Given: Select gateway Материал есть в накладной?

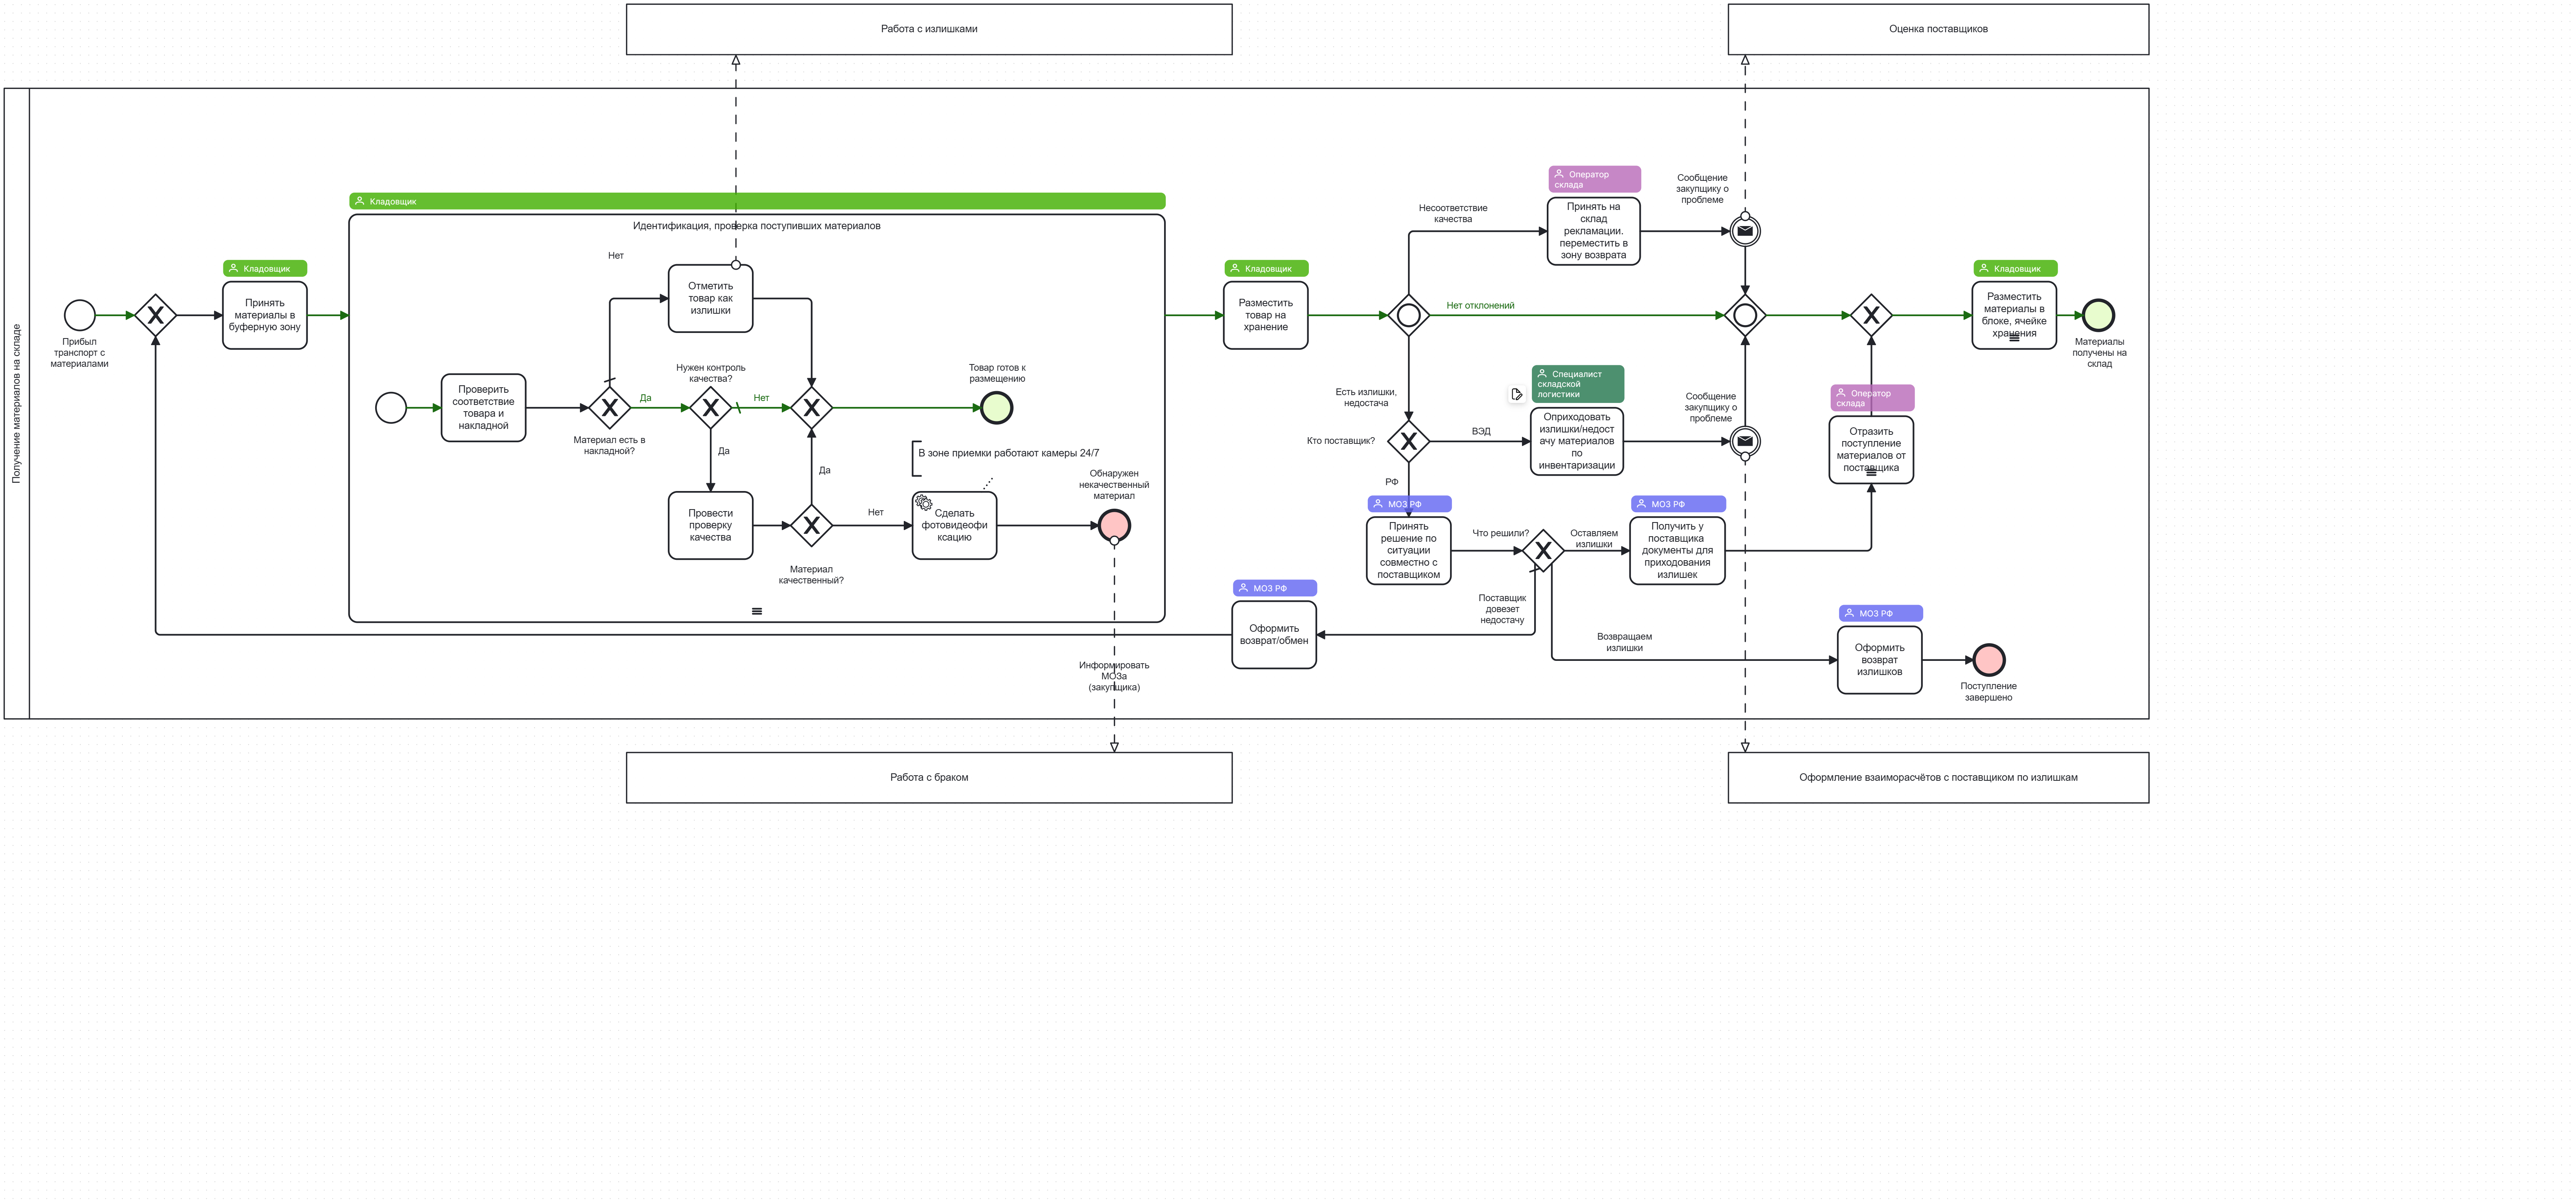Looking at the screenshot, I should pyautogui.click(x=609, y=408).
